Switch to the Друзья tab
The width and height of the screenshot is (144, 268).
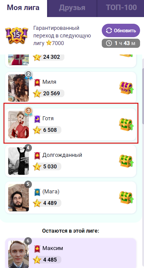pos(72,8)
